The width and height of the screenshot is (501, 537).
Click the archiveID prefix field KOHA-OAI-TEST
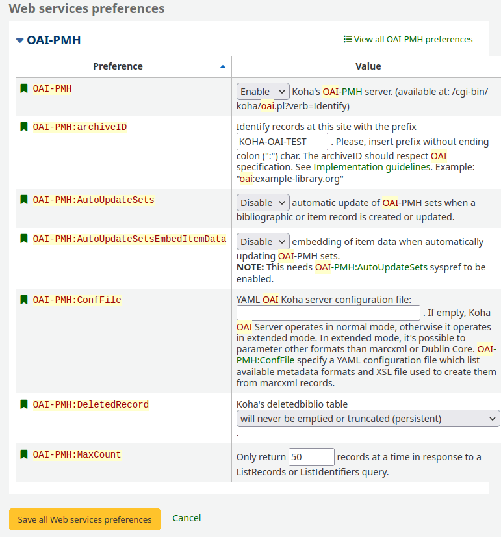pyautogui.click(x=282, y=142)
